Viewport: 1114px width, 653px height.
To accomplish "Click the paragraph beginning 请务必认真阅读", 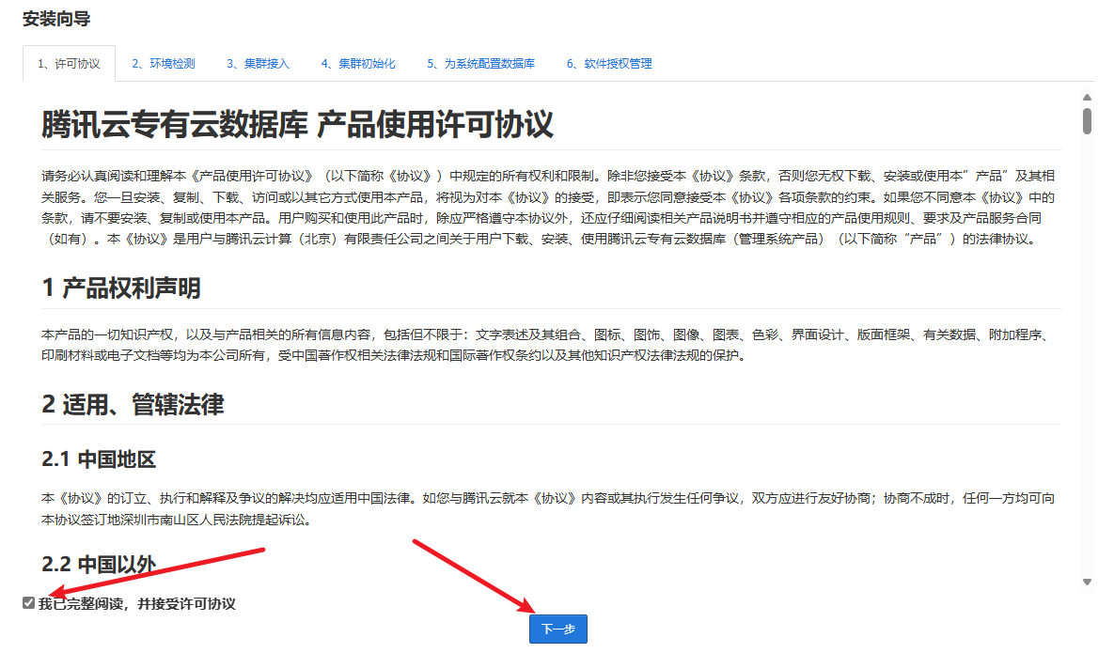I will 548,208.
